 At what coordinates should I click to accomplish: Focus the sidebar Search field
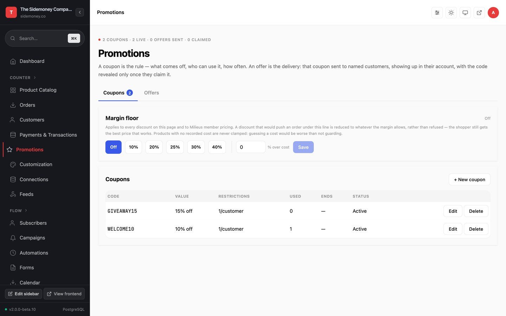point(45,38)
